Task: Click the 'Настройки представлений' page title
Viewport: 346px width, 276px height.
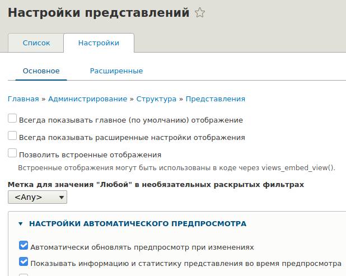Action: (99, 12)
